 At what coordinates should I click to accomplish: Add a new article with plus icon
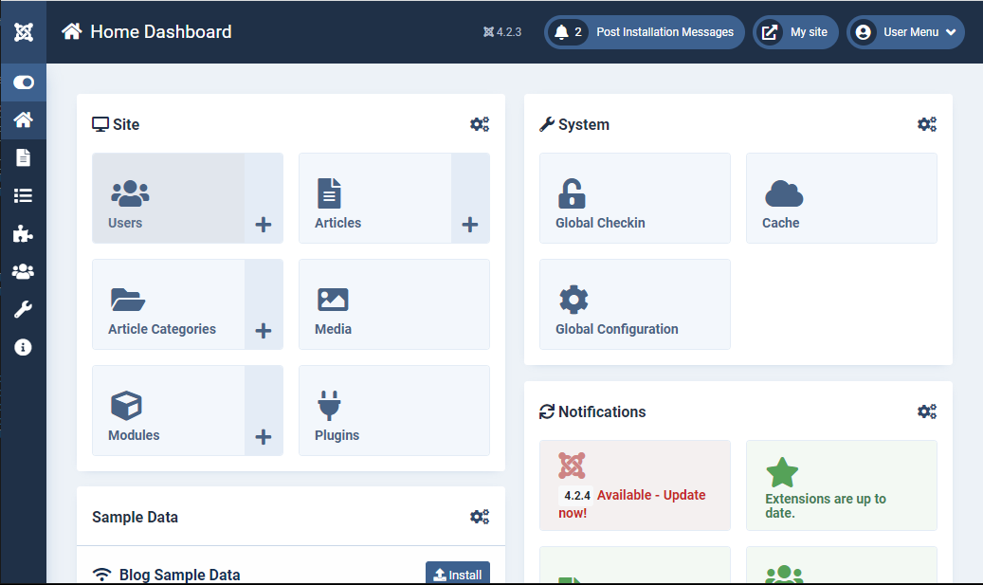point(470,225)
